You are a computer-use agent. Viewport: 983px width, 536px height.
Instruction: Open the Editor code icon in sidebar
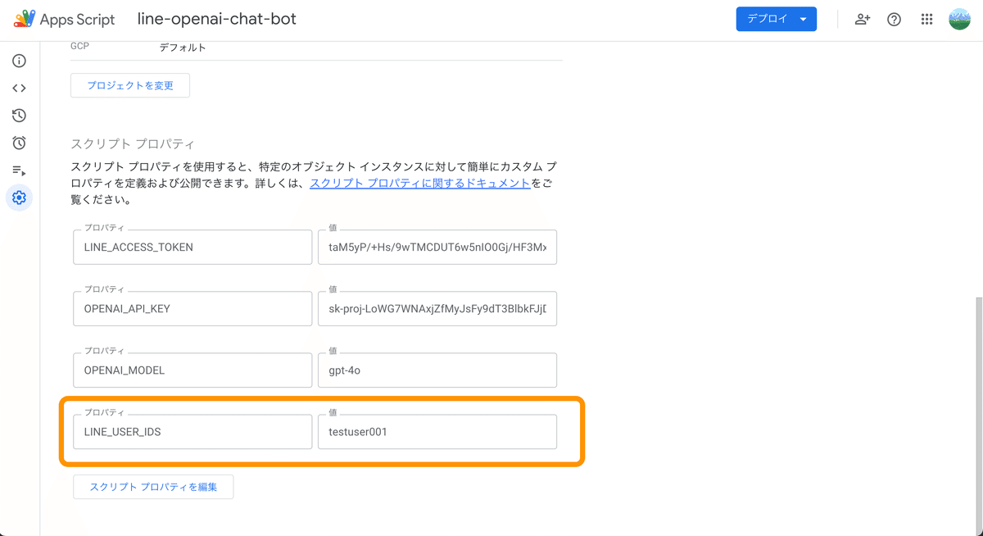tap(19, 89)
